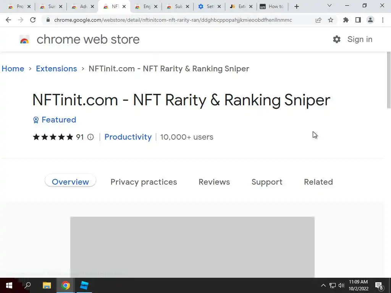Reload the current page

click(x=33, y=20)
